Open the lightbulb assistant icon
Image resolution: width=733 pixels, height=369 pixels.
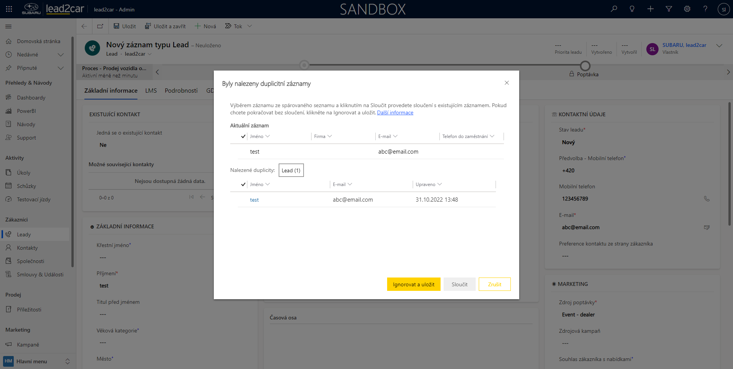click(632, 9)
